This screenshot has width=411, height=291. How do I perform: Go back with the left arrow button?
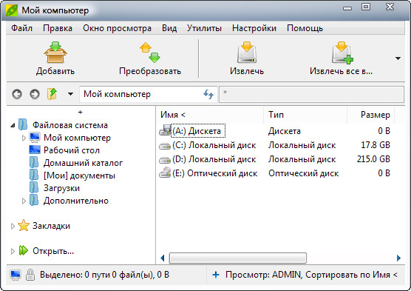[x=17, y=94]
